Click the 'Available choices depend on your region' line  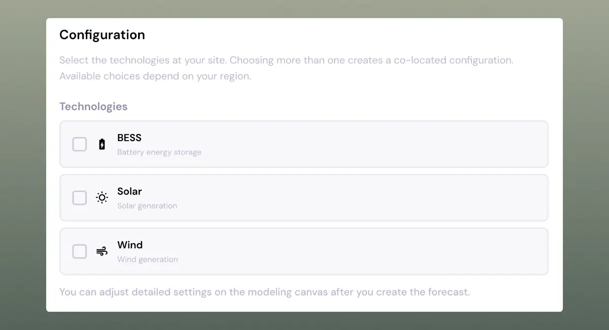point(155,77)
